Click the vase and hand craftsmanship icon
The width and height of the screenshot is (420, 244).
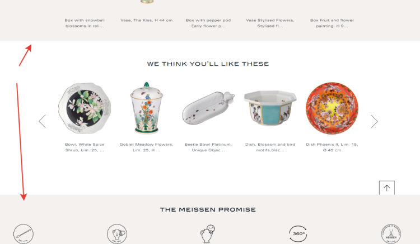coord(117,234)
